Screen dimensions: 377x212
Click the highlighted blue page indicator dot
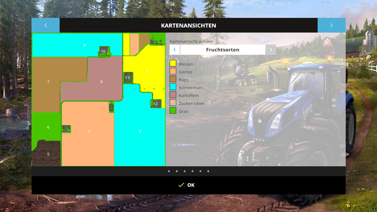click(192, 171)
